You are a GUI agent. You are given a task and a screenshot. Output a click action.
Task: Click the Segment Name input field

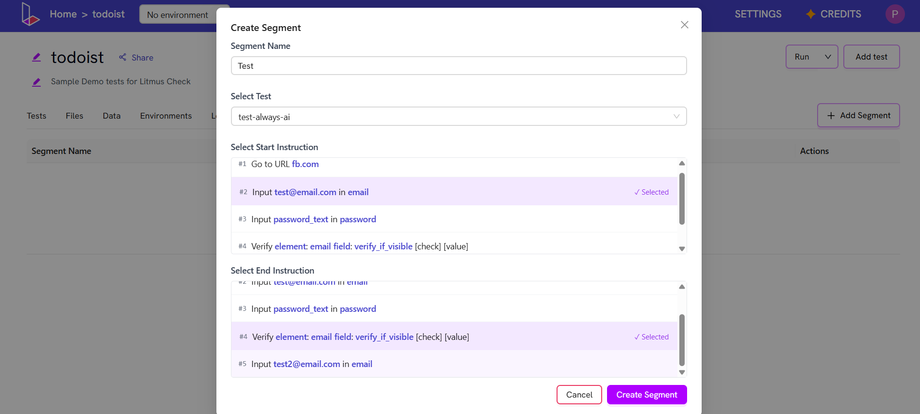point(459,66)
